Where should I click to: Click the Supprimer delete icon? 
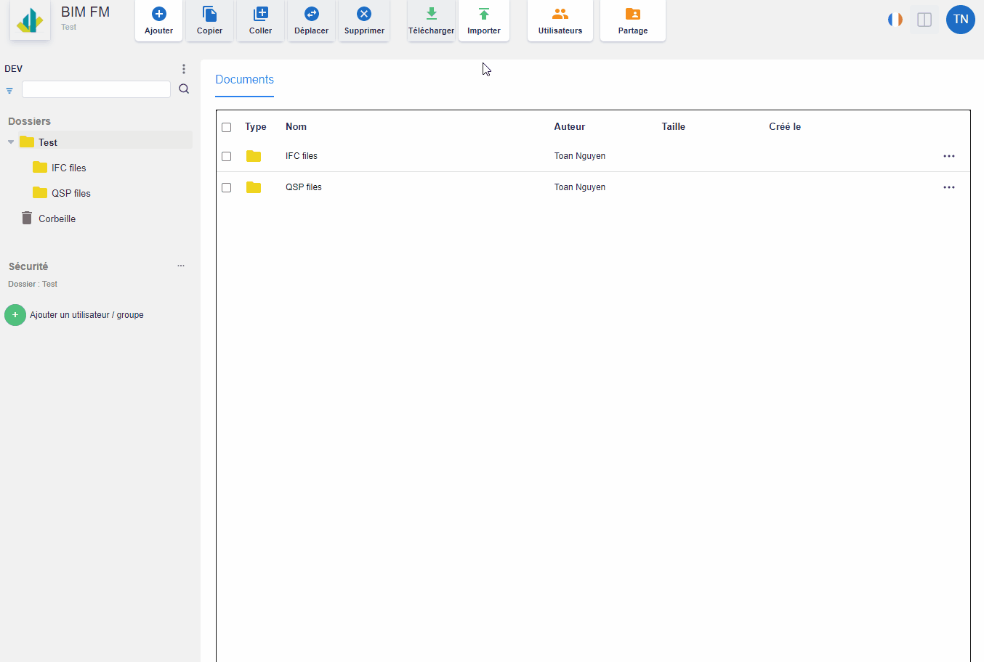click(364, 15)
